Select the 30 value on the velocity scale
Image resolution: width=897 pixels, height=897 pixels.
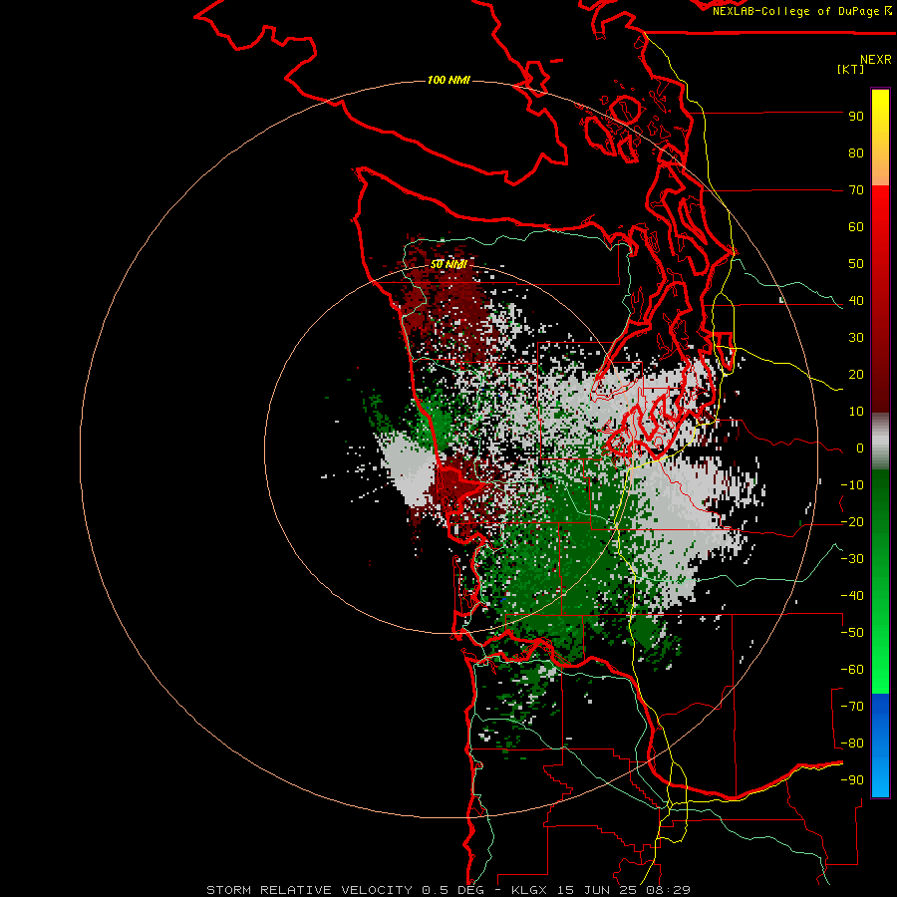(x=856, y=338)
